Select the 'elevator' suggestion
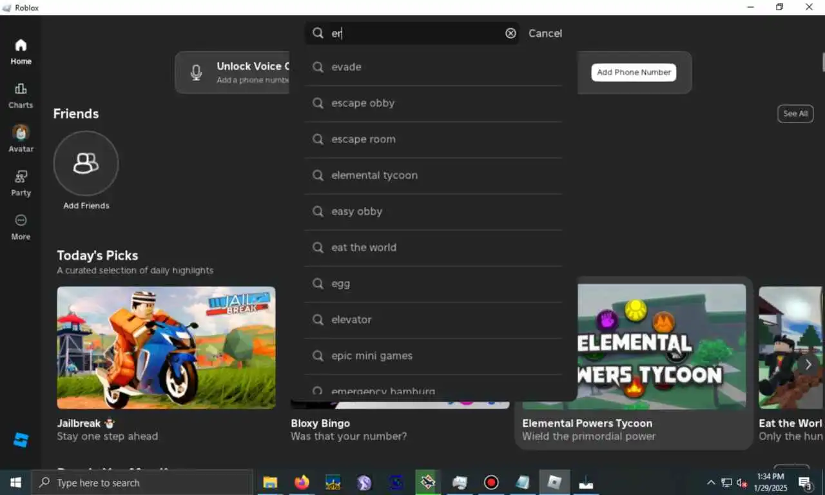The width and height of the screenshot is (825, 495). click(433, 320)
